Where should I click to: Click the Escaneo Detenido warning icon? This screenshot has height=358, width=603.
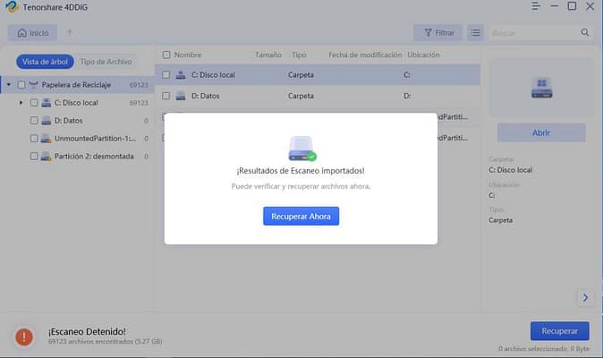(24, 337)
